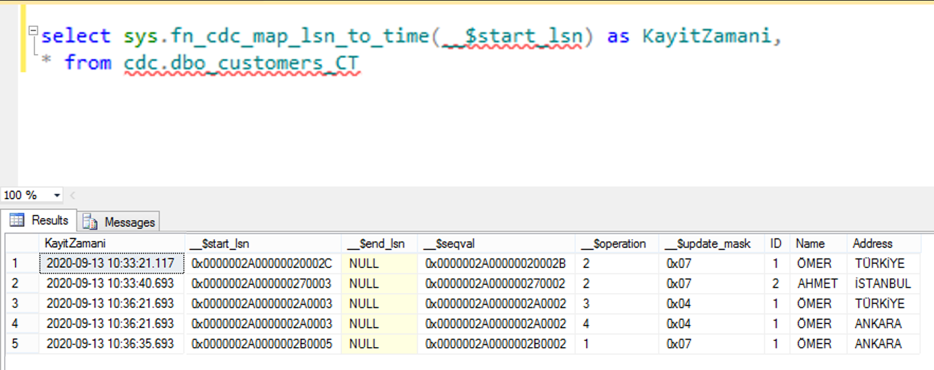
Task: Click cell 2020-09-13 10:33:40.693
Action: 112,284
